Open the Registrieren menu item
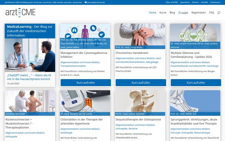 pyautogui.click(x=198, y=13)
